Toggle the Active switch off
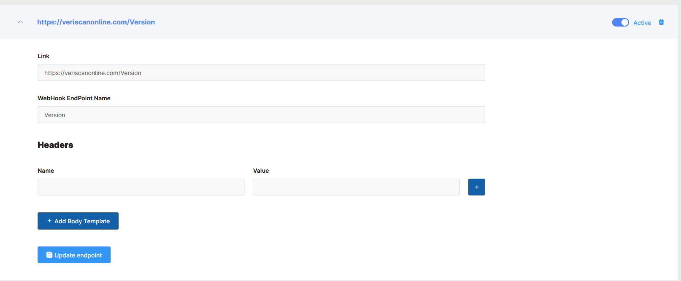Image resolution: width=681 pixels, height=281 pixels. (x=620, y=22)
